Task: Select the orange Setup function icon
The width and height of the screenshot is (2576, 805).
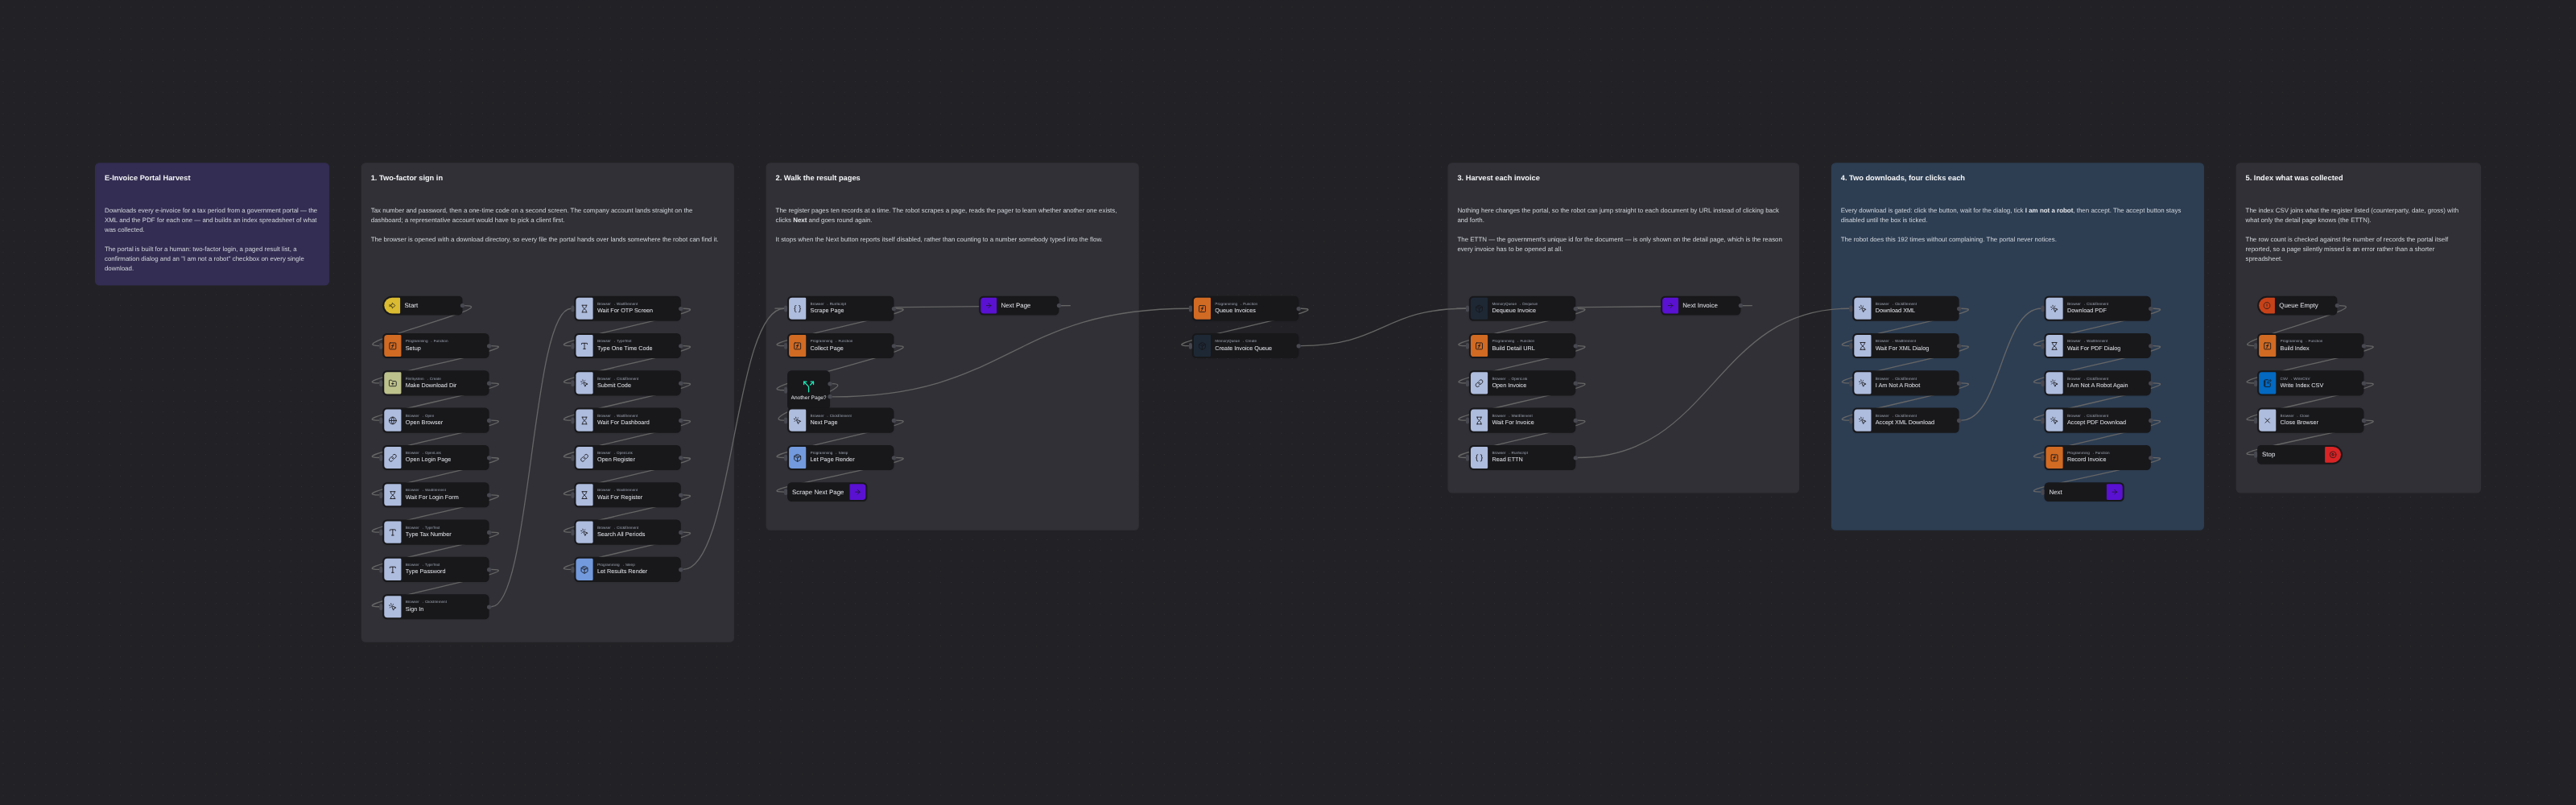Action: (x=392, y=346)
